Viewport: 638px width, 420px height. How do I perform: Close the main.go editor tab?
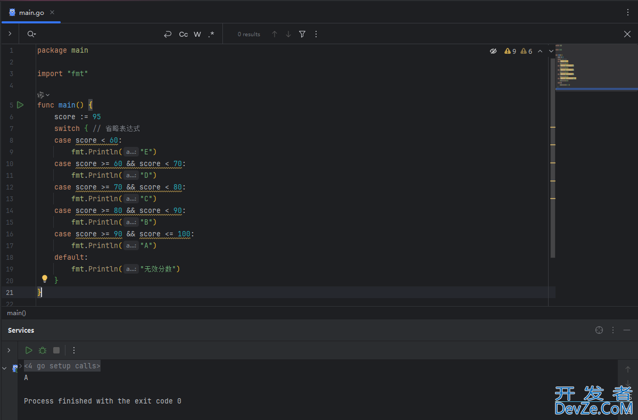pyautogui.click(x=52, y=13)
